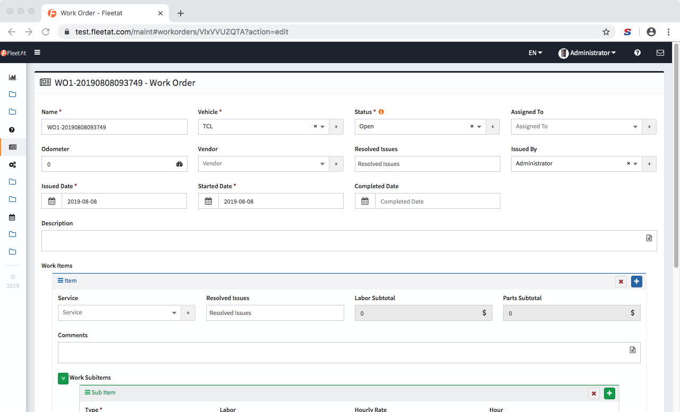The image size is (680, 412).
Task: Click the Issued Date 2019-08-08 field
Action: click(x=124, y=201)
